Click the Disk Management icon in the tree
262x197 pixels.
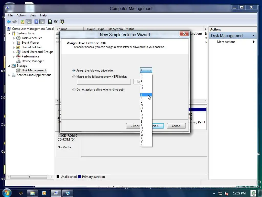[18, 70]
